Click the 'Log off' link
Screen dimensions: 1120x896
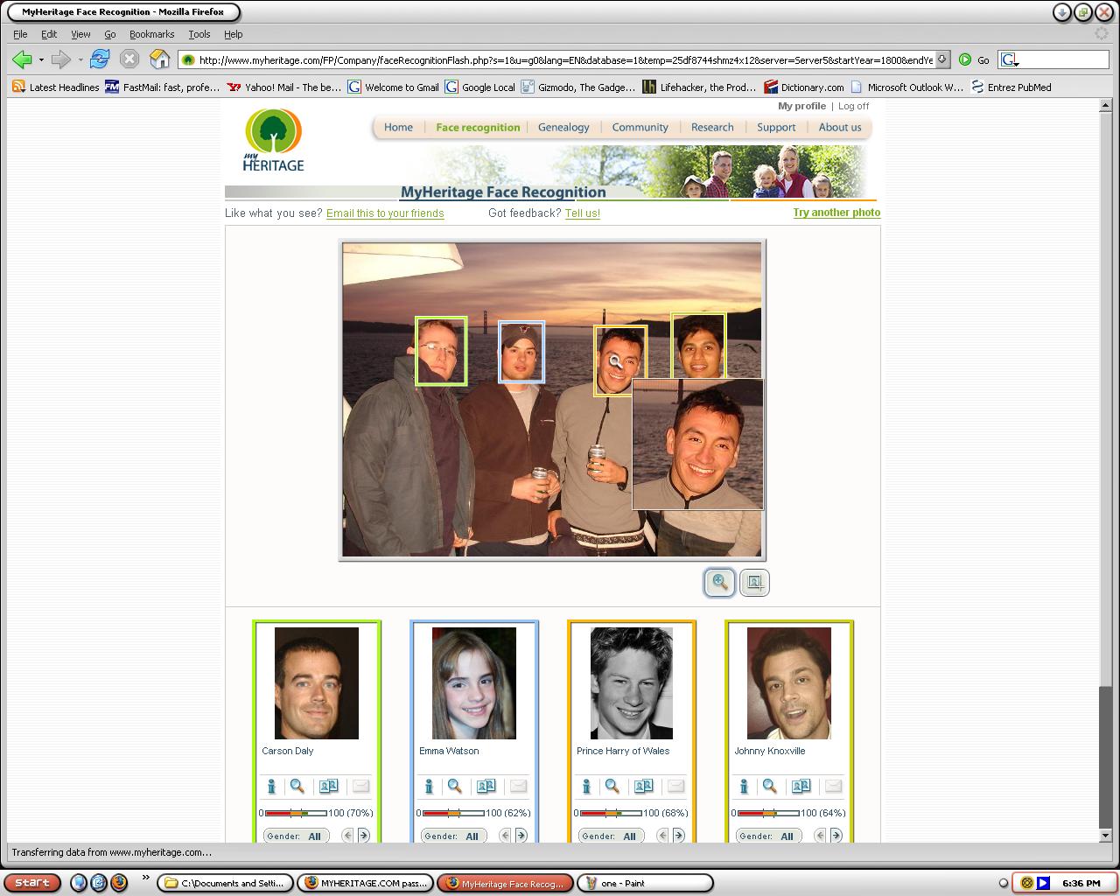(x=853, y=106)
